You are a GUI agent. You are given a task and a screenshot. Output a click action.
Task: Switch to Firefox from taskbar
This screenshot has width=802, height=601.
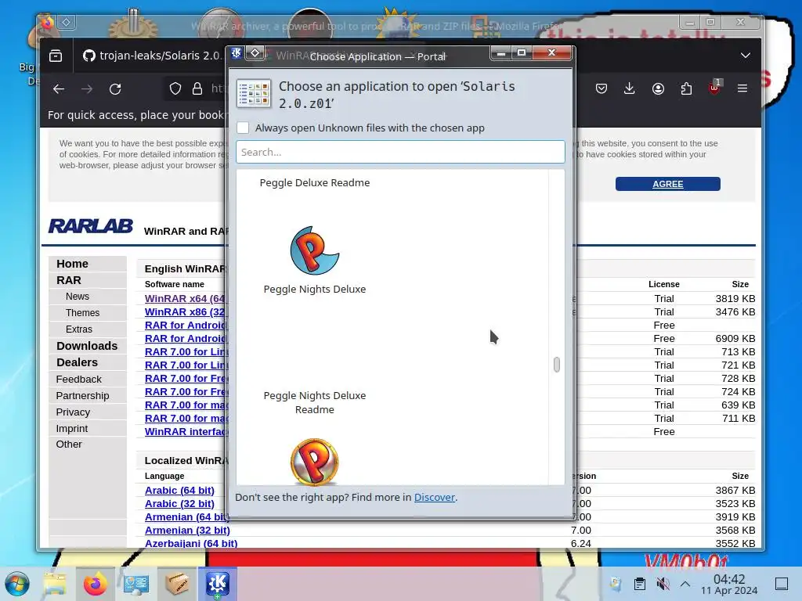pyautogui.click(x=95, y=584)
